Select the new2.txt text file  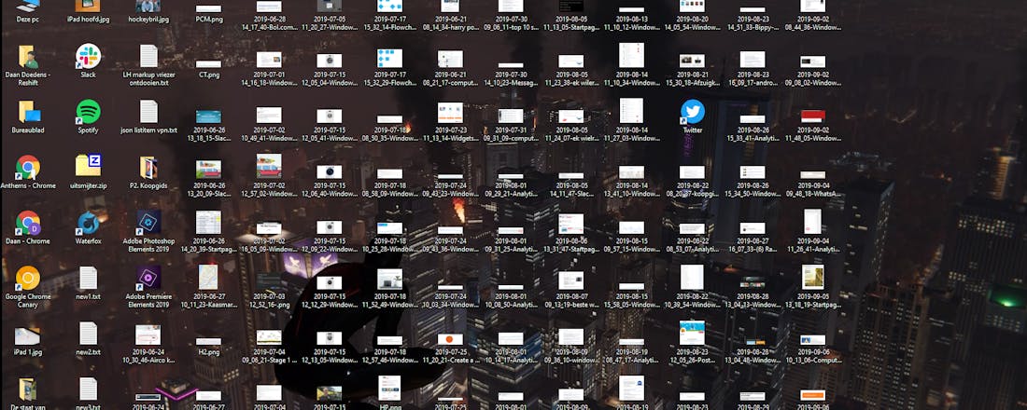pos(88,335)
